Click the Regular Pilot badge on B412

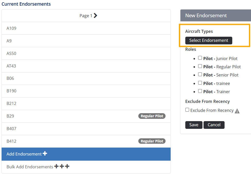coord(152,141)
